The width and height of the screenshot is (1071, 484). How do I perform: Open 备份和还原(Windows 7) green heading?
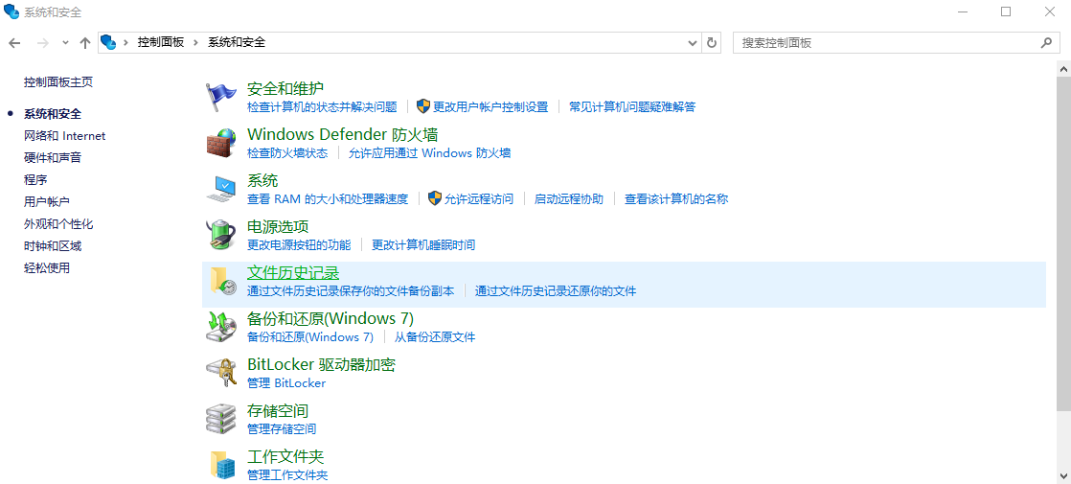pyautogui.click(x=330, y=318)
